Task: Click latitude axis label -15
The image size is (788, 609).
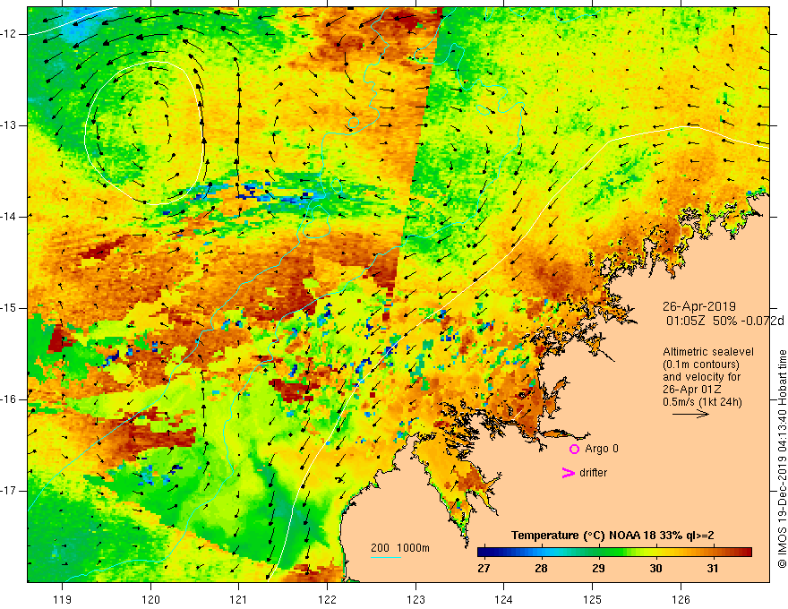Action: [x=10, y=308]
